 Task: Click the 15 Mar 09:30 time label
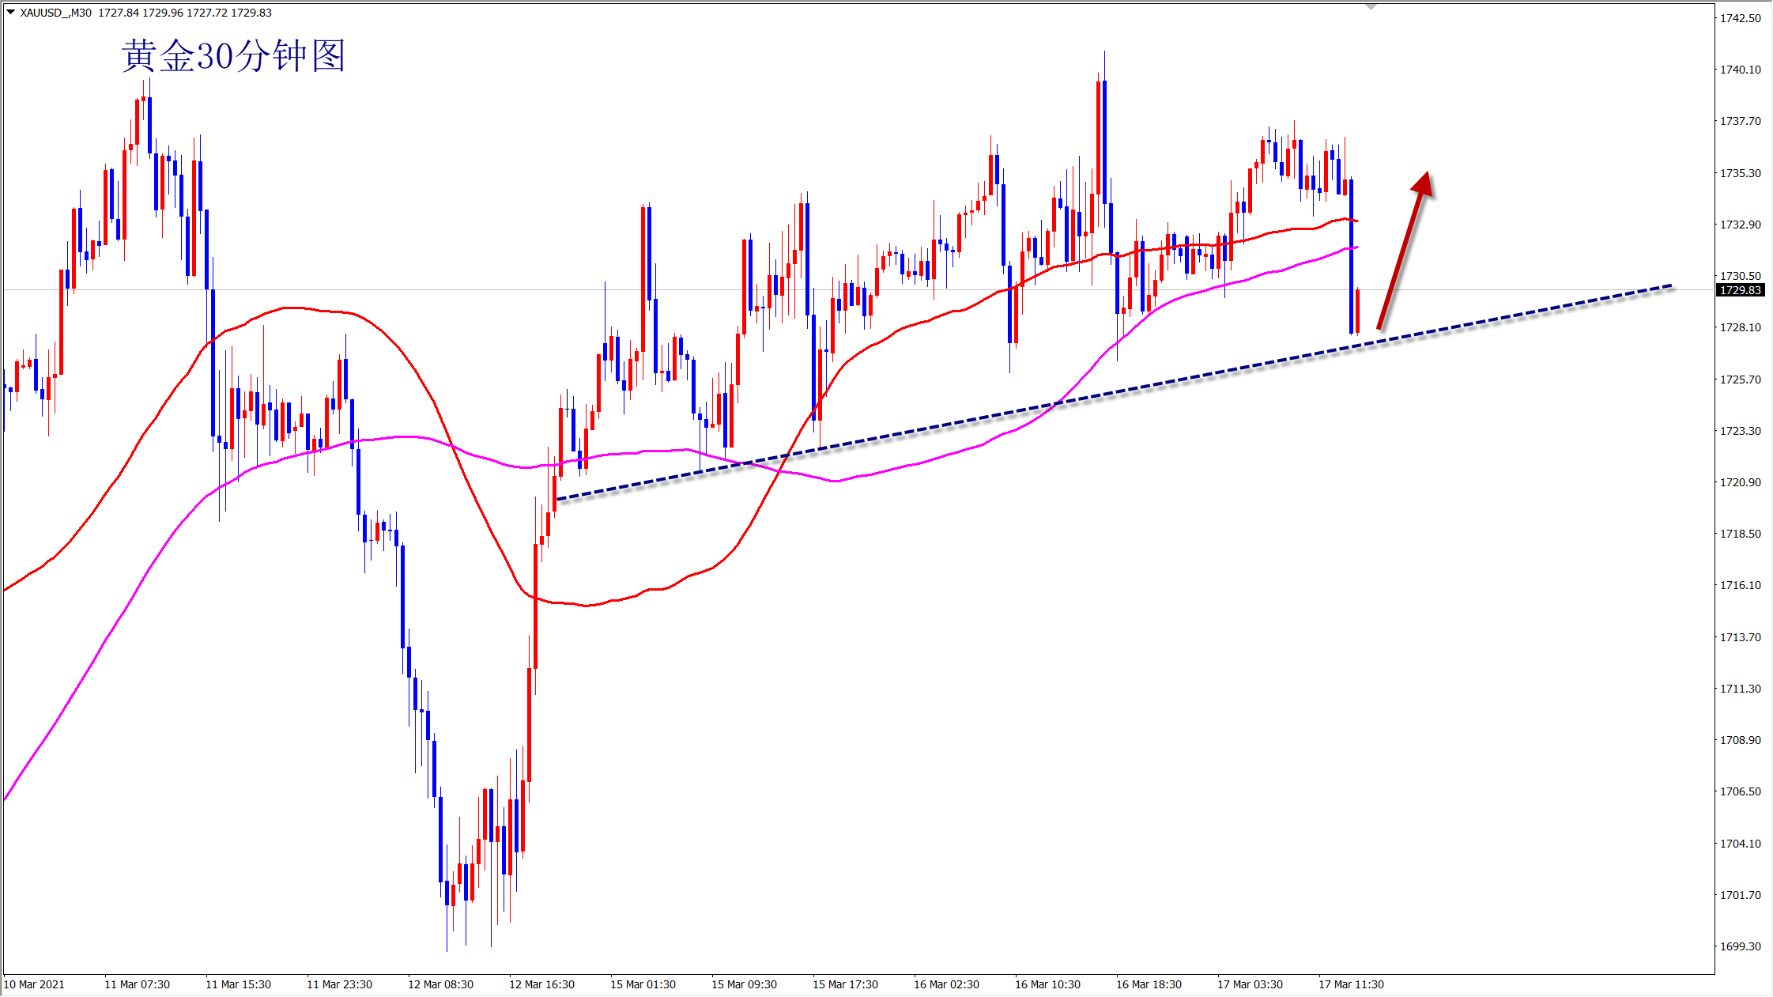tap(744, 984)
